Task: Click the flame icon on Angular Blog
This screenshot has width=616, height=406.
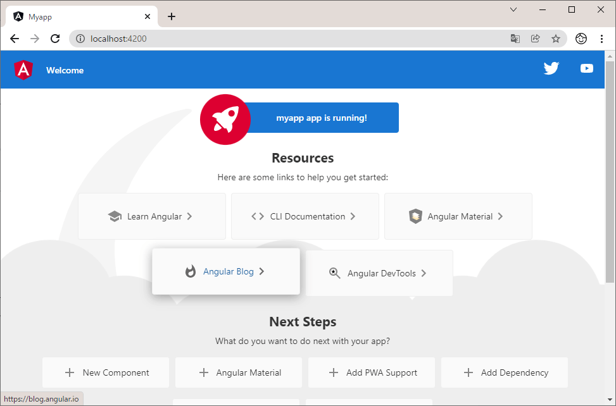Action: coord(191,271)
